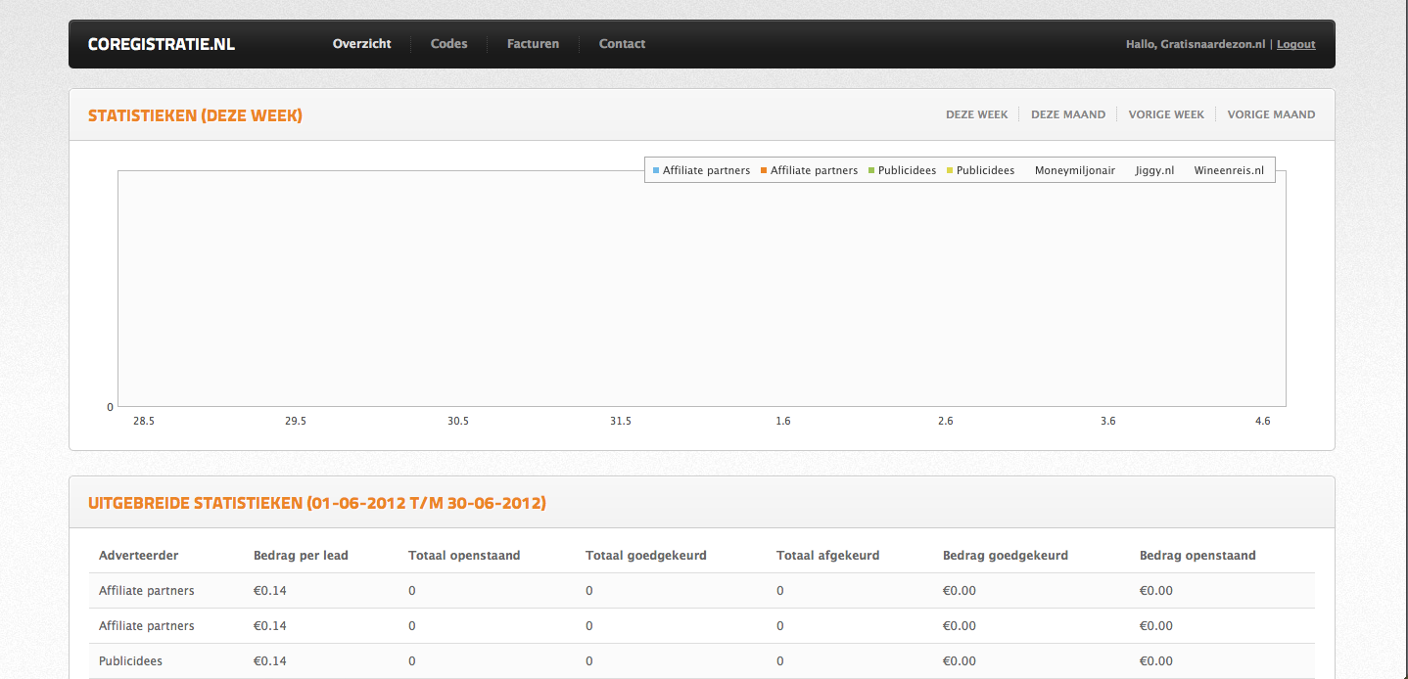This screenshot has width=1408, height=679.
Task: Select Affiliate partners legend label beside blue marker
Action: point(706,170)
